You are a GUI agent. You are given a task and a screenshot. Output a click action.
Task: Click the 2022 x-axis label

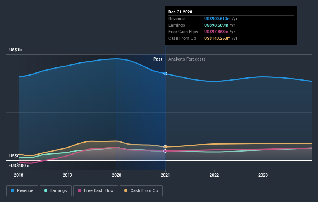pos(214,175)
